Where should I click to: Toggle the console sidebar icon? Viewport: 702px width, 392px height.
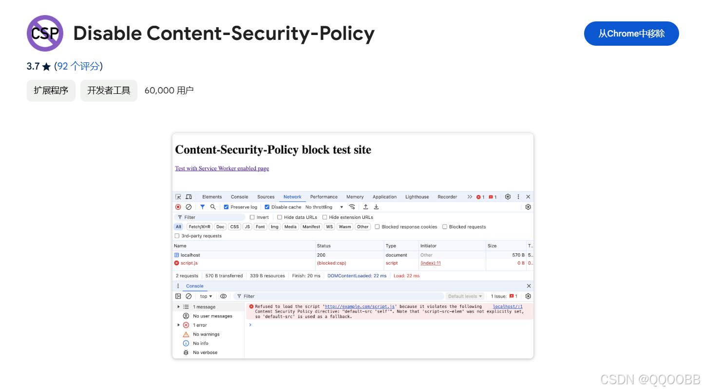click(178, 296)
